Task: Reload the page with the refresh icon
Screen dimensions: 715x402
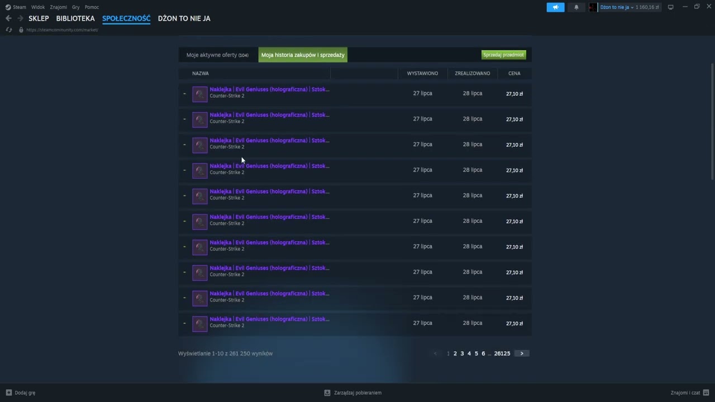Action: tap(9, 30)
